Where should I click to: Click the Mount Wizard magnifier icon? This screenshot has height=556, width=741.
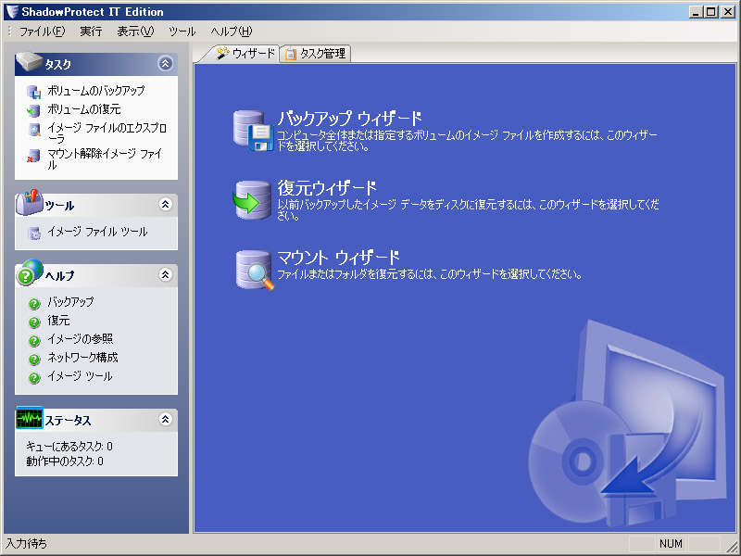point(255,270)
